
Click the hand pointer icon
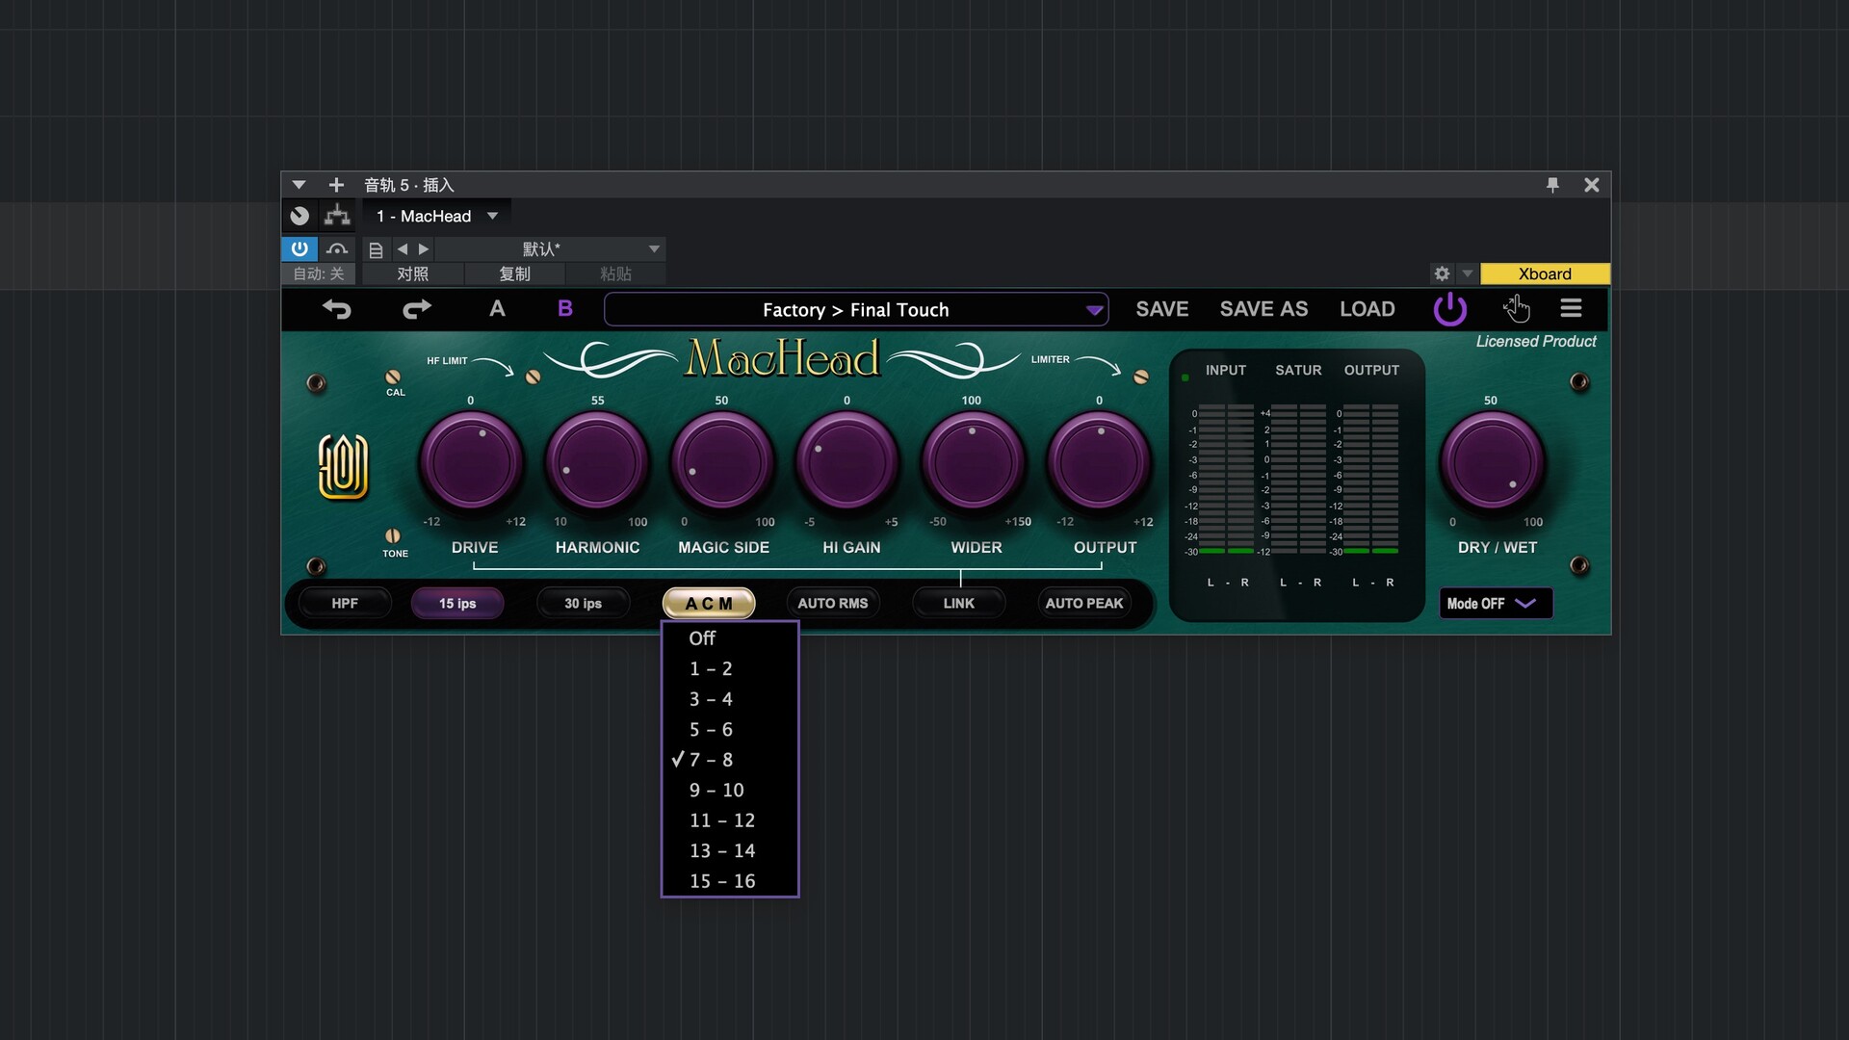pyautogui.click(x=1516, y=309)
